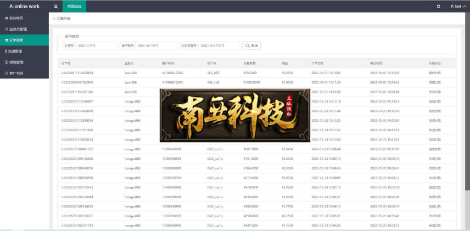Toggle the sidebar with the hamburger icon
The image size is (470, 231).
click(x=56, y=6)
